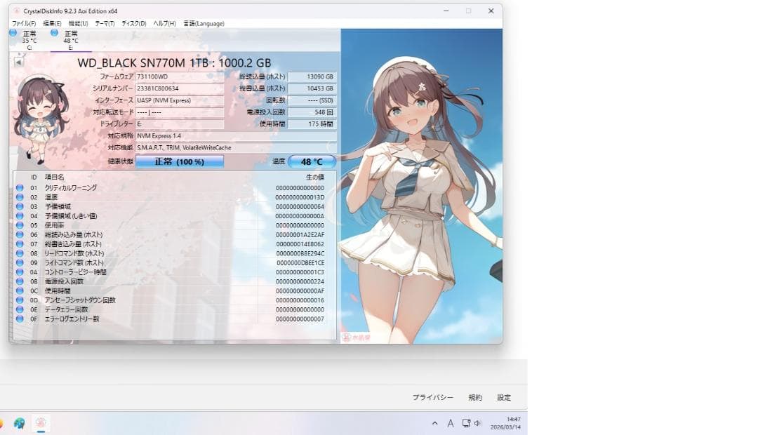Click status icon for 09 ライトコマンド数 row

click(20, 262)
